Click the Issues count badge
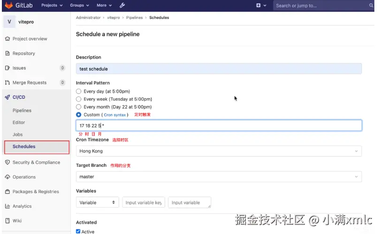The image size is (380, 234). pos(62,68)
